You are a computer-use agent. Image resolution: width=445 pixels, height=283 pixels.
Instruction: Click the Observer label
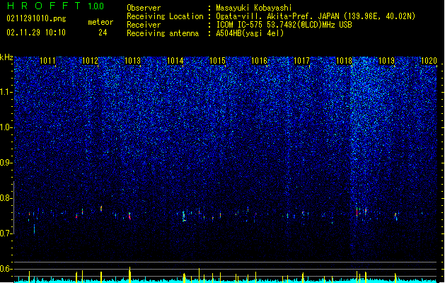tap(144, 8)
